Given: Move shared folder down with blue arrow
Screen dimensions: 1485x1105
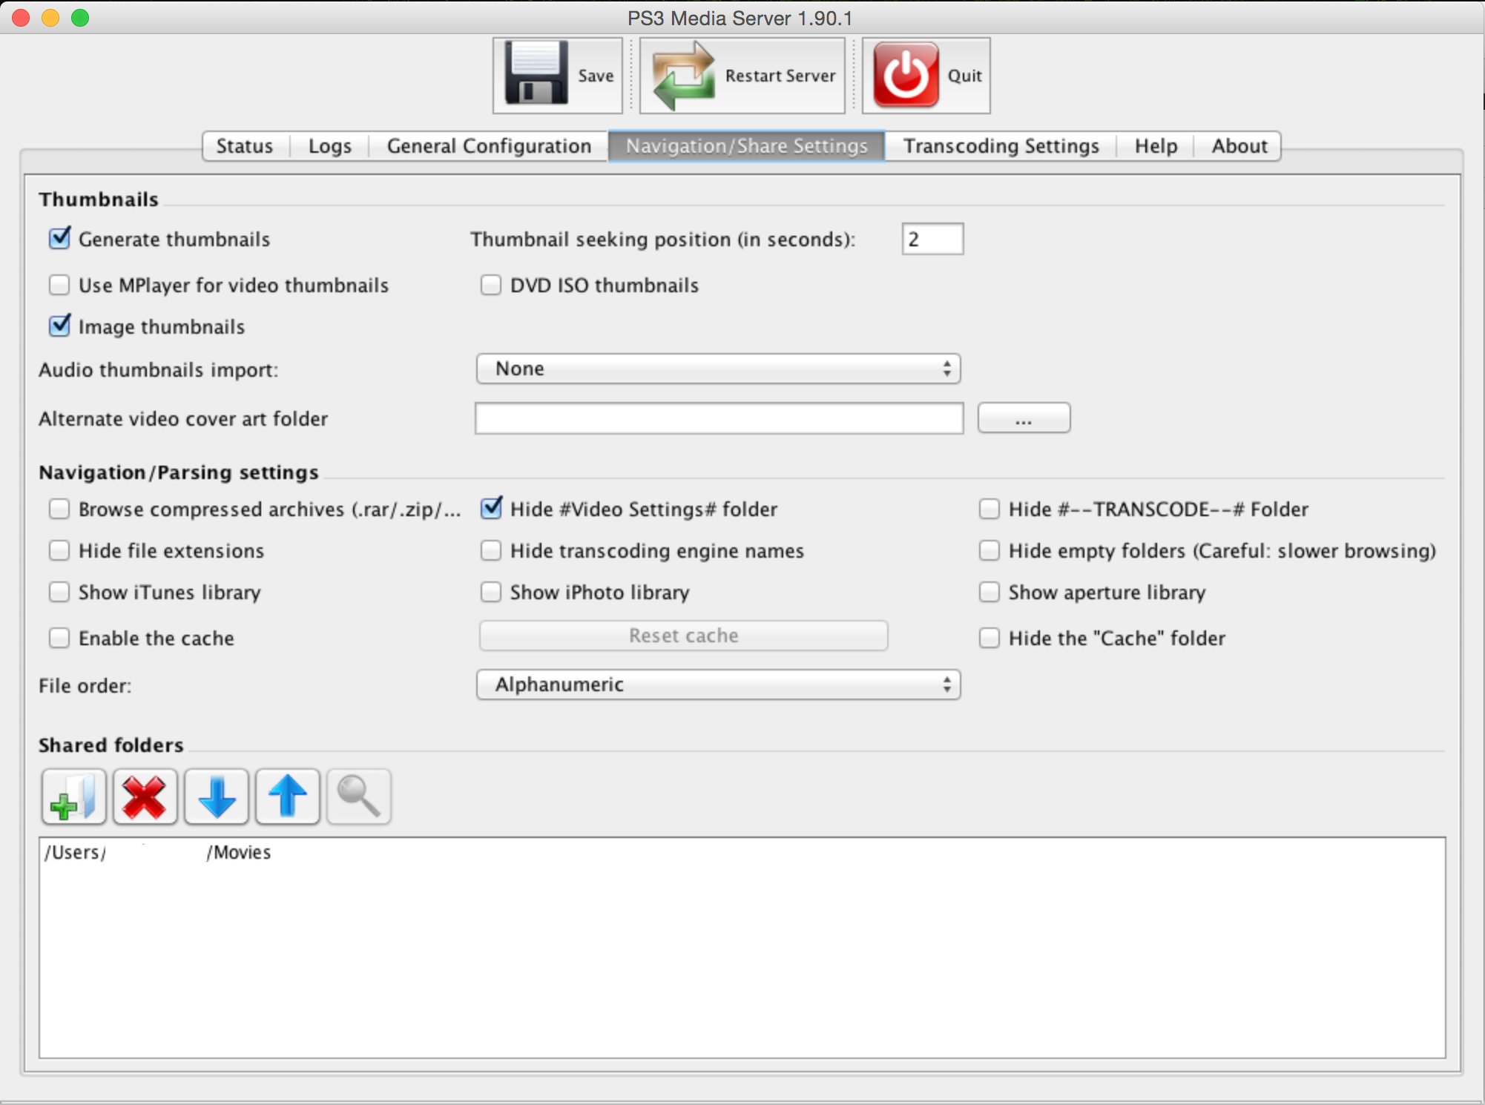Looking at the screenshot, I should click(216, 796).
